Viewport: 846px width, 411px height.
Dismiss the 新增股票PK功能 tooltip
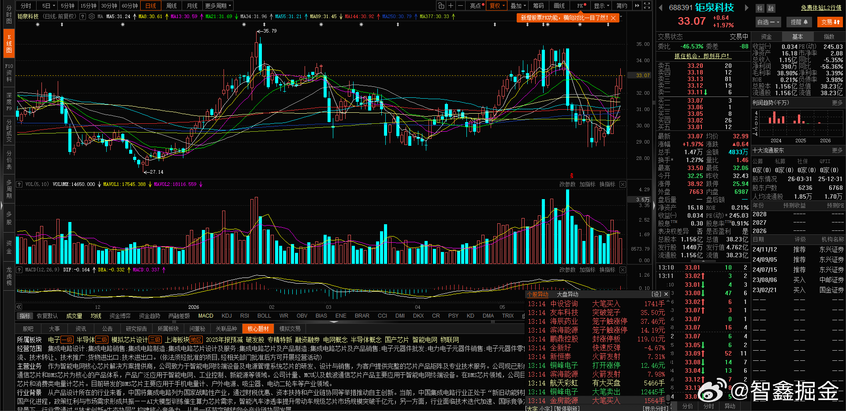(x=613, y=18)
